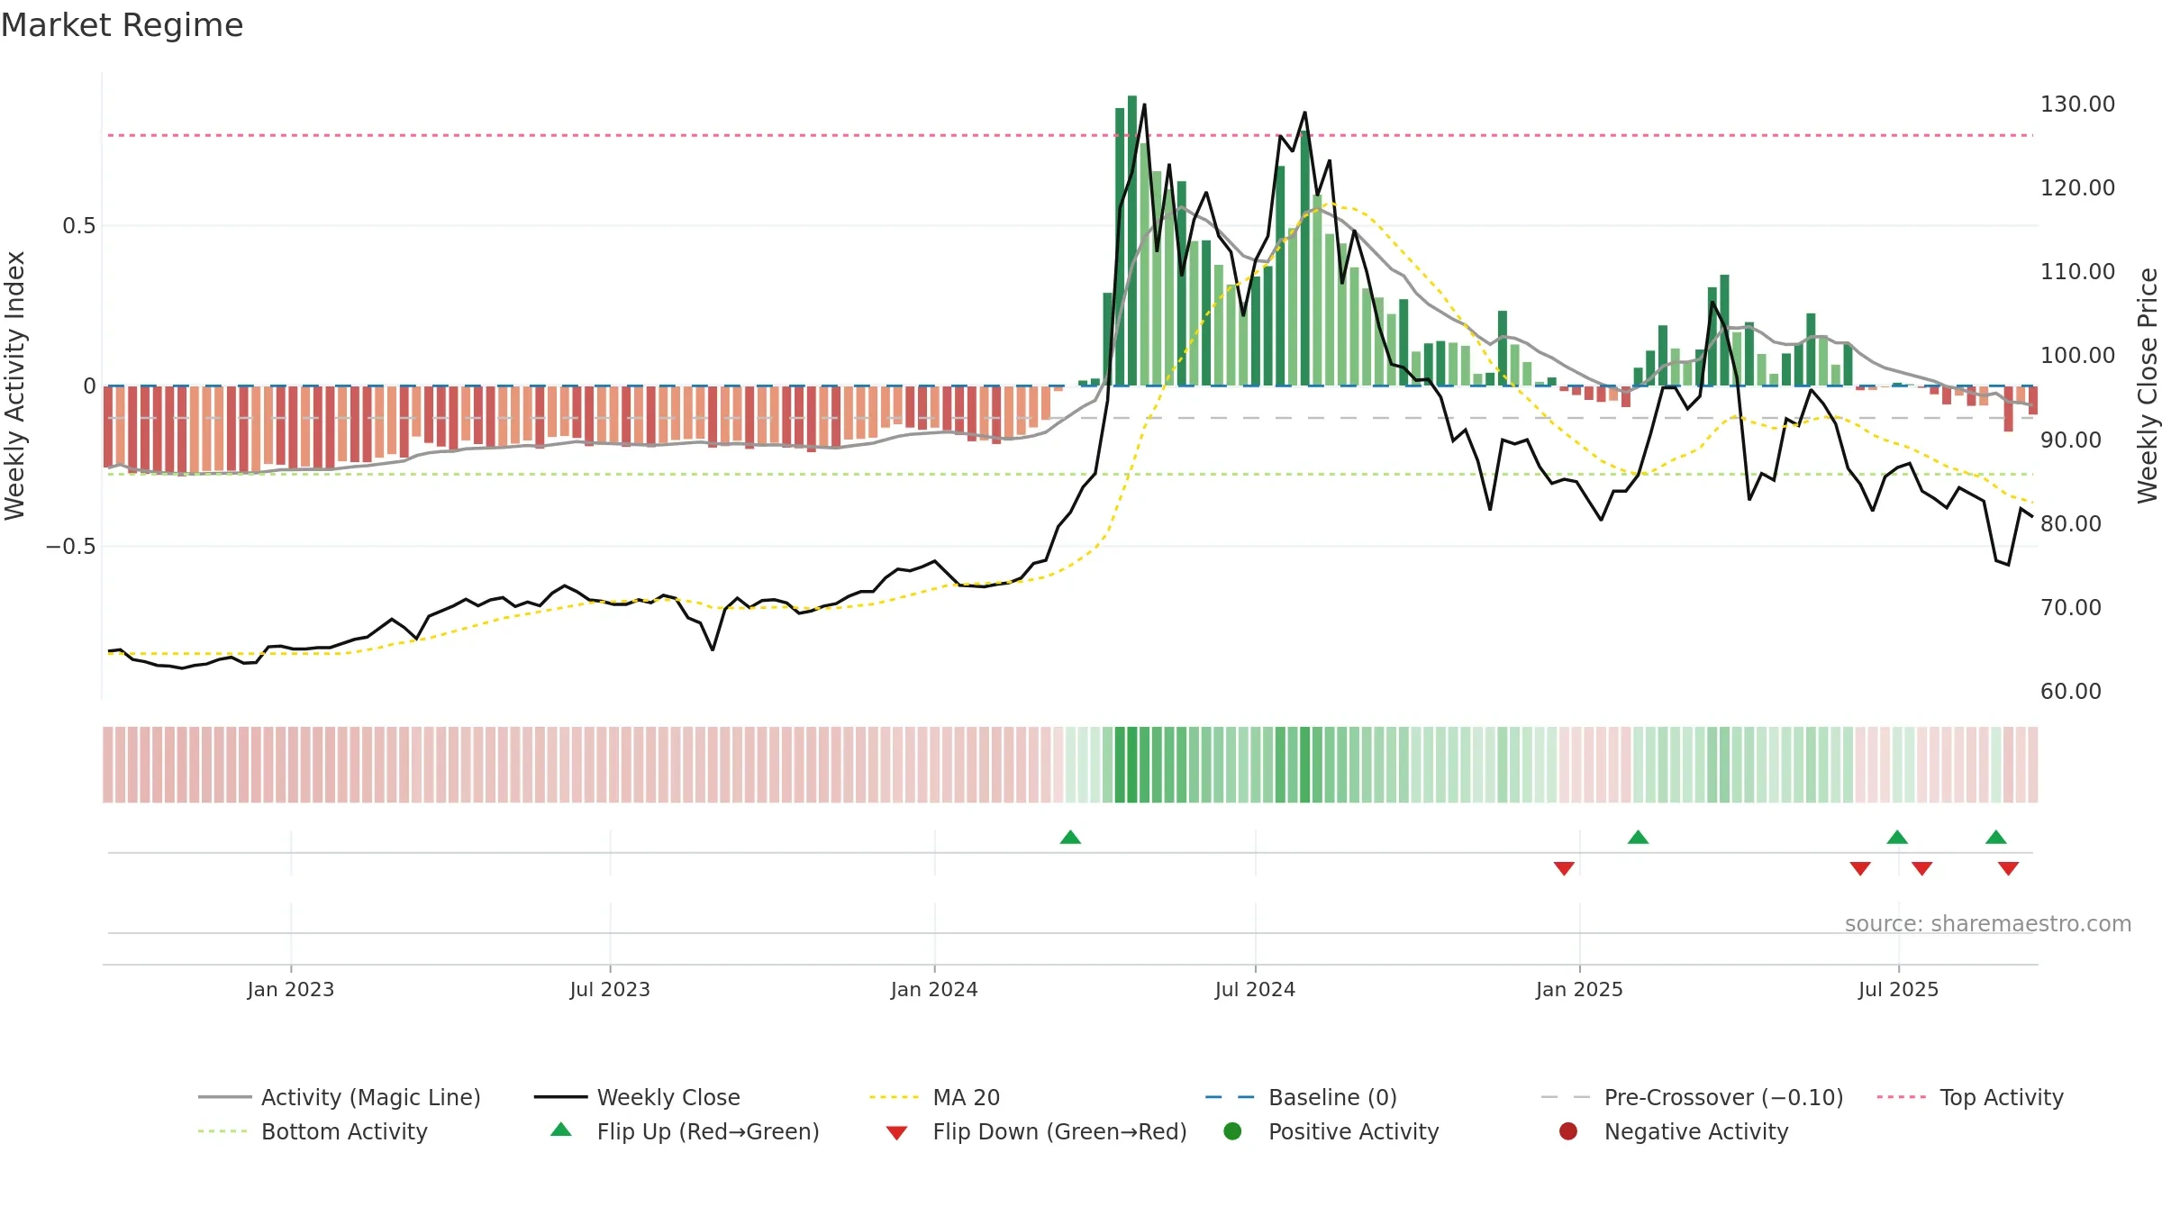Screen dimensions: 2162x1216
Task: Click the source: sharemaestro.com text
Action: (1988, 923)
